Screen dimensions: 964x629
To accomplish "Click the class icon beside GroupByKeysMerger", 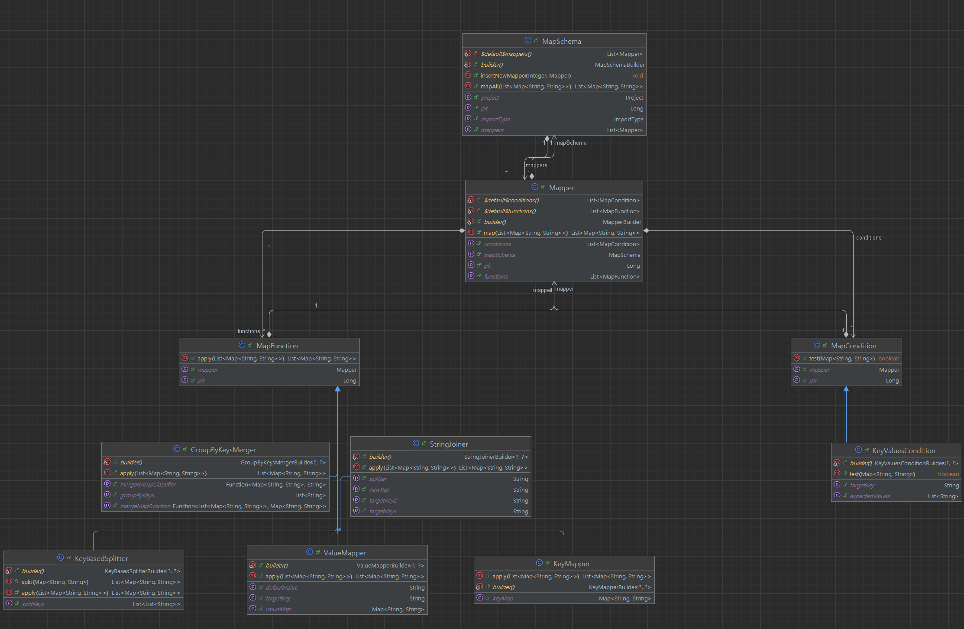I will coord(177,449).
